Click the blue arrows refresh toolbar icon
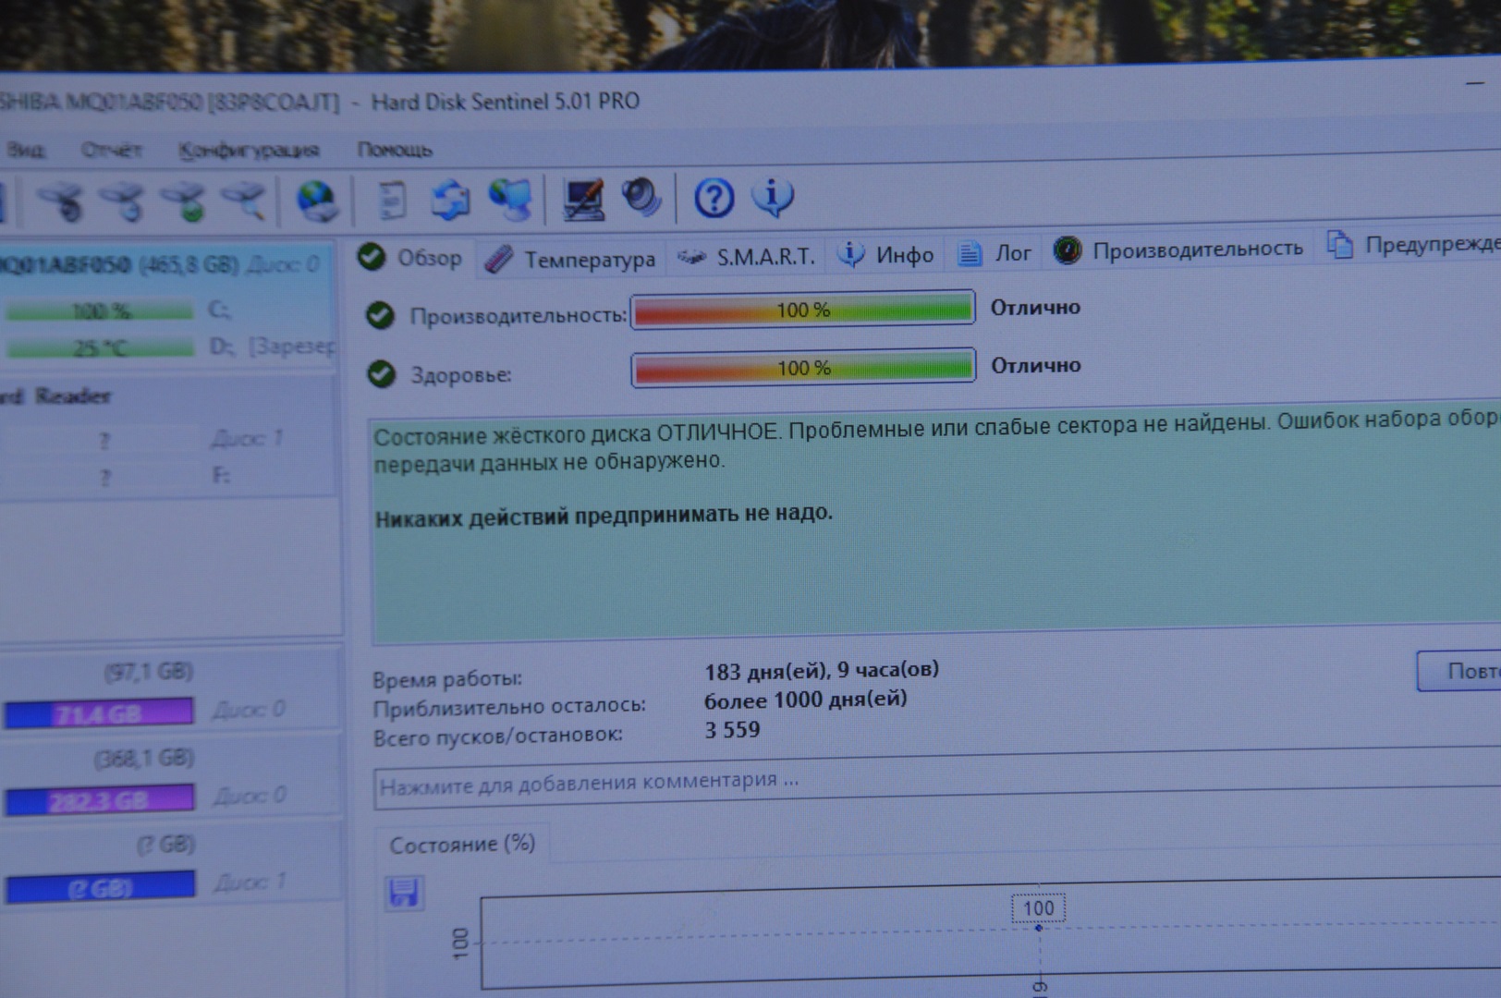1501x998 pixels. (450, 201)
